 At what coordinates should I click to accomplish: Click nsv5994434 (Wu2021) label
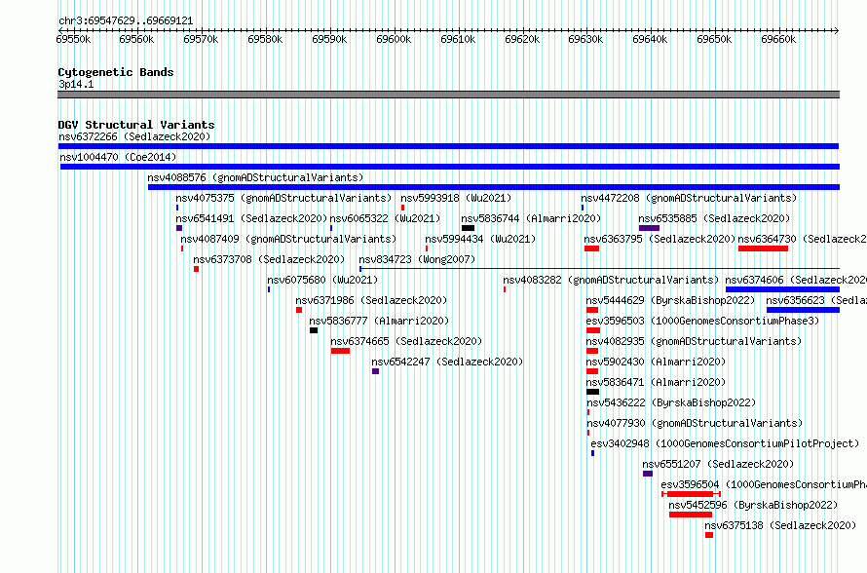coord(480,239)
